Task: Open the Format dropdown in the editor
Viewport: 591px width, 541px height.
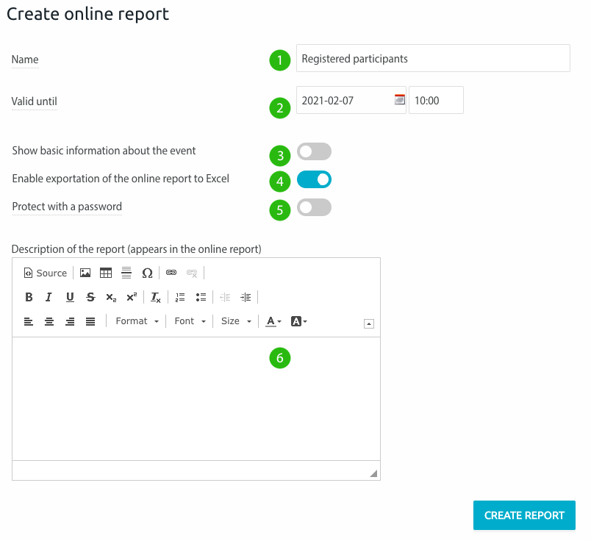Action: 136,321
